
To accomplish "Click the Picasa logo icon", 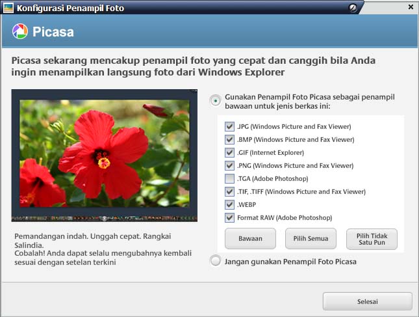I will (x=20, y=32).
